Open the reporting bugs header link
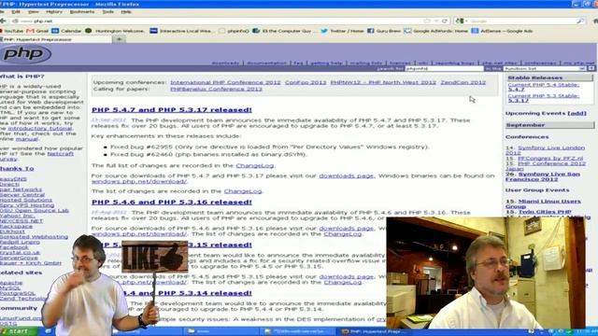The height and width of the screenshot is (336, 598). click(x=455, y=63)
